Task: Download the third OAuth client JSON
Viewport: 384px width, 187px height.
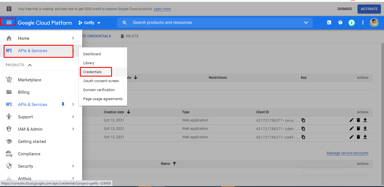Action: coord(365,137)
